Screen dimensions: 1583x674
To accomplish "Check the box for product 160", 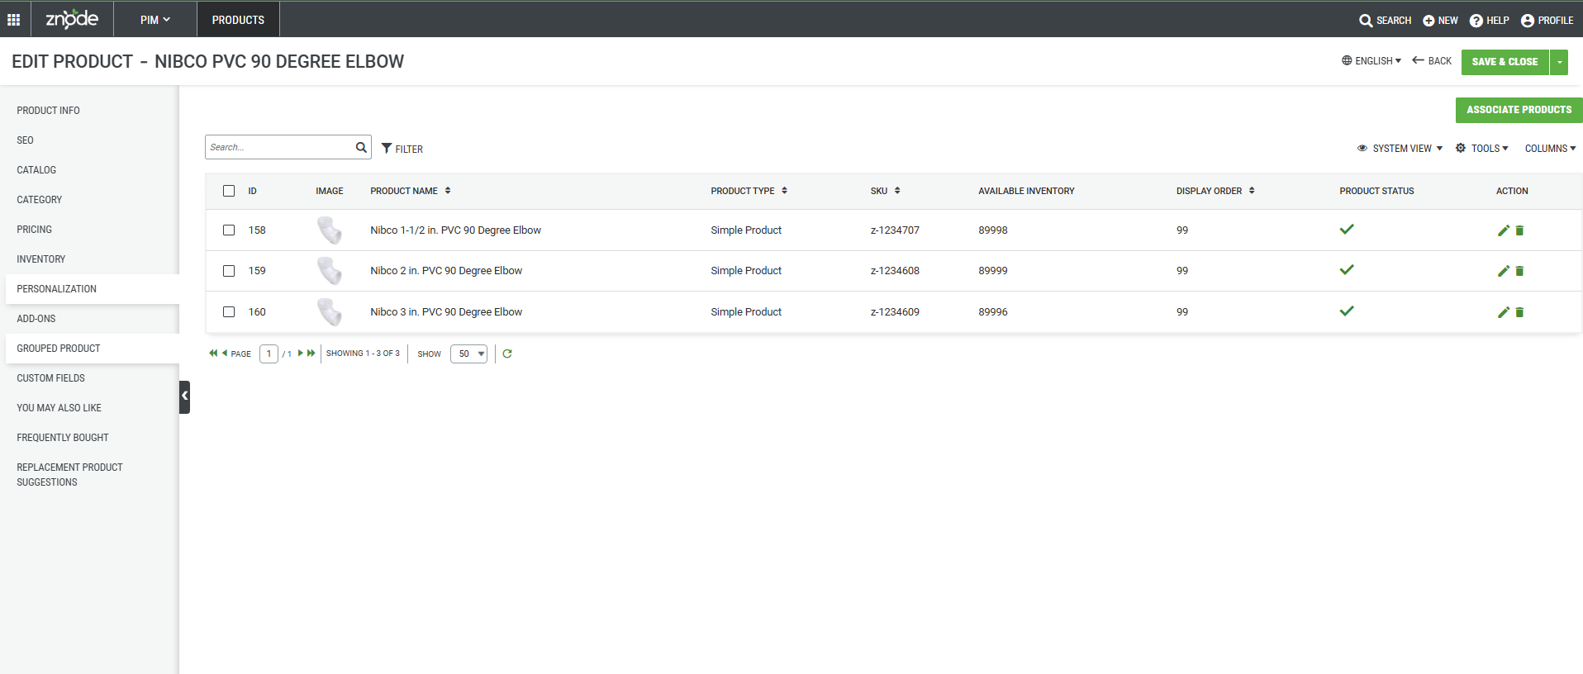I will (229, 312).
